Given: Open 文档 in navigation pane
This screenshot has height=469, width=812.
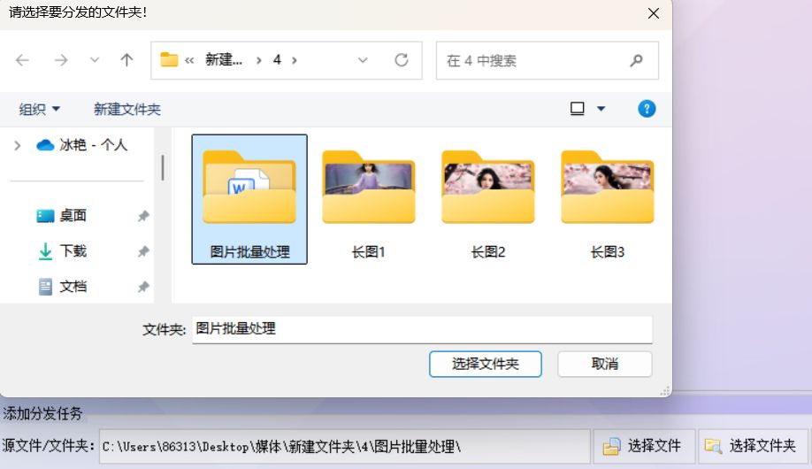Looking at the screenshot, I should click(61, 287).
